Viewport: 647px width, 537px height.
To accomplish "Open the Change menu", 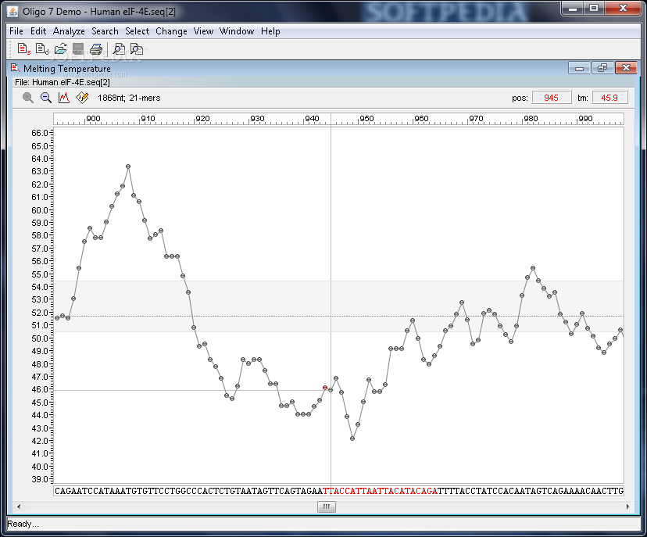I will [171, 31].
